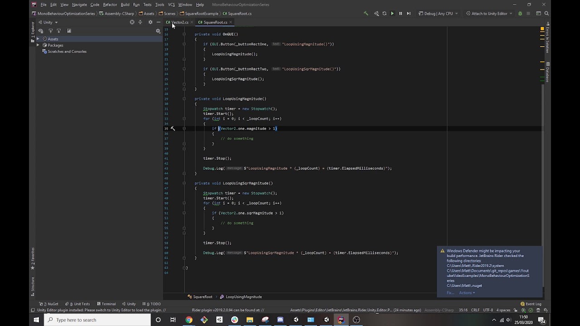
Task: Click the green Debug bug icon
Action: (x=520, y=14)
